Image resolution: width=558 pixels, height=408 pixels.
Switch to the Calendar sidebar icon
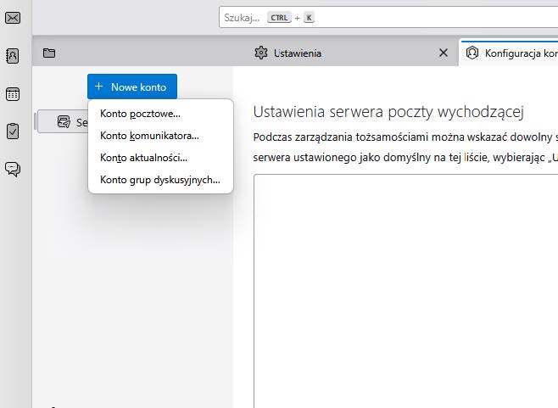(x=13, y=94)
